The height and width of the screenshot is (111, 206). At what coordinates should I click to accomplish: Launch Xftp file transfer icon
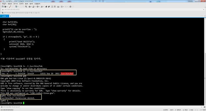tap(46, 7)
